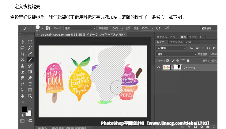Image resolution: width=226 pixels, height=129 pixels.
Task: Switch to the スタイル tab
Action: point(162,37)
